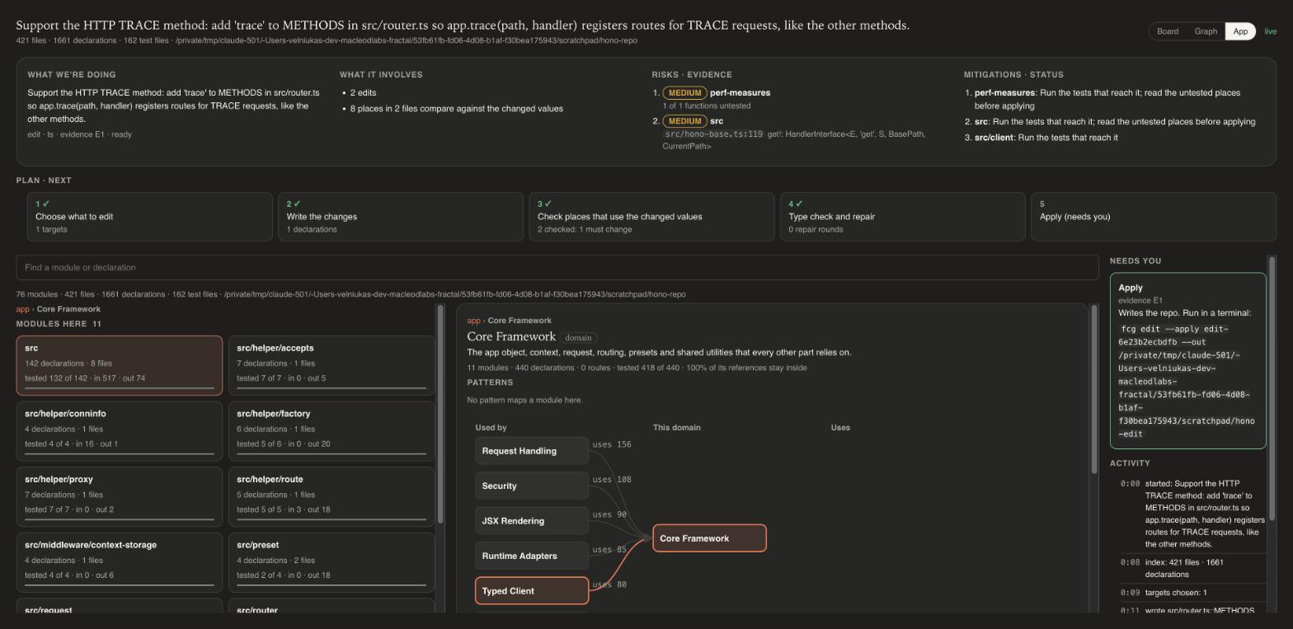The height and width of the screenshot is (629, 1293).
Task: Select the fcg edit --apply command text
Action: pyautogui.click(x=1186, y=381)
